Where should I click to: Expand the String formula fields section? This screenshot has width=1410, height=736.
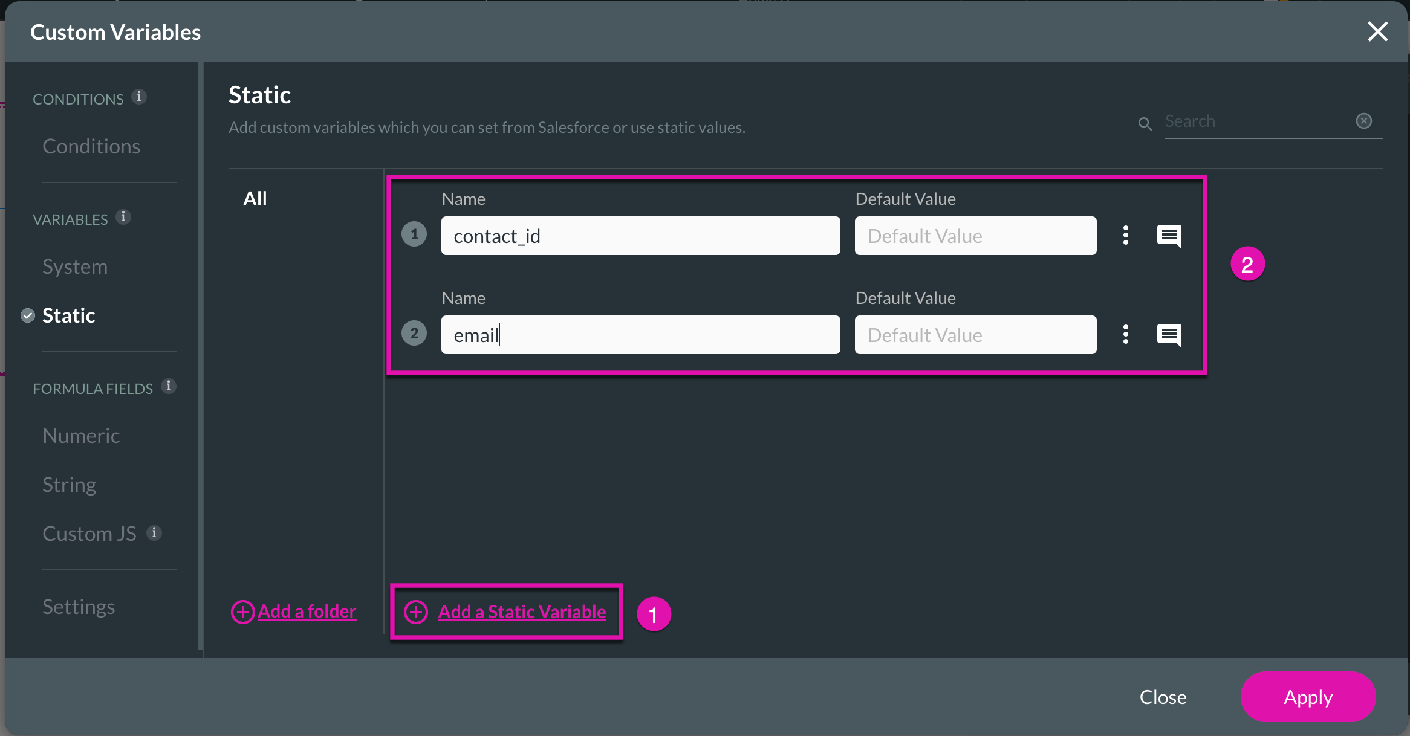point(70,483)
